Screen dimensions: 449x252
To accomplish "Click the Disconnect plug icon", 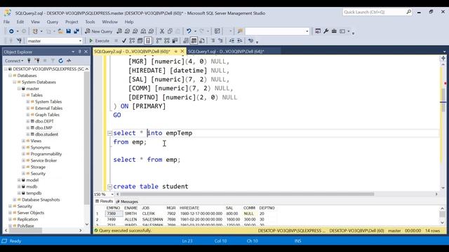I will pyautogui.click(x=37, y=61).
